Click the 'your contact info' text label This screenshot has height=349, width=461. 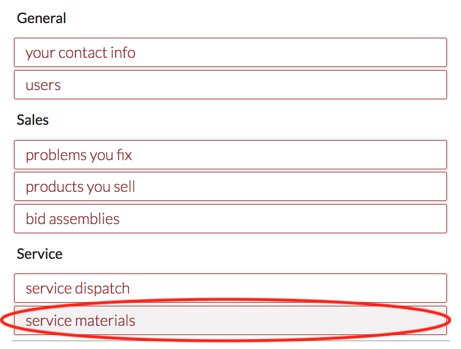click(80, 52)
